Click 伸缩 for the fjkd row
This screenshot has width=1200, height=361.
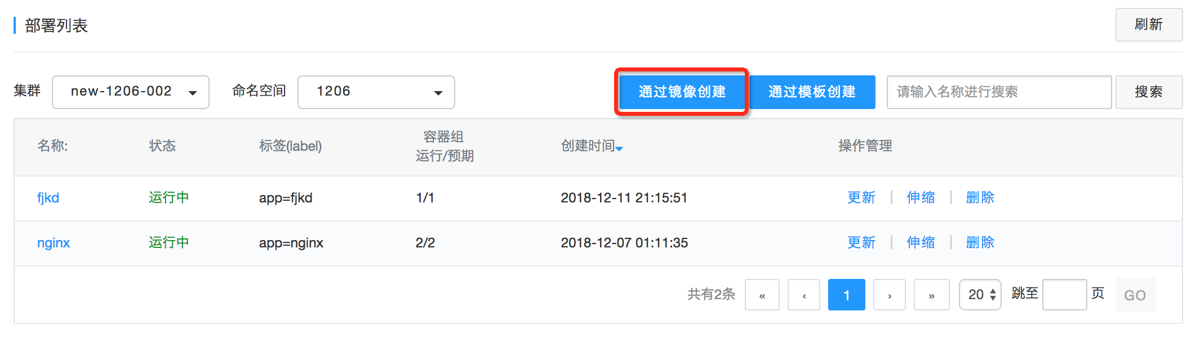click(921, 198)
